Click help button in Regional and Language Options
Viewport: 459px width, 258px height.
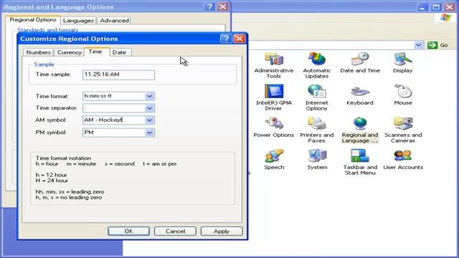(x=209, y=6)
